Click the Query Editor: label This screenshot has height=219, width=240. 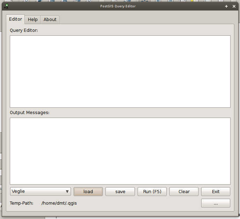point(24,30)
